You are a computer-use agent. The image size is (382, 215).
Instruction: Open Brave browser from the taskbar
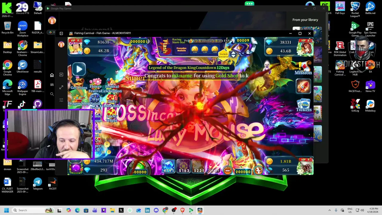pos(182,210)
